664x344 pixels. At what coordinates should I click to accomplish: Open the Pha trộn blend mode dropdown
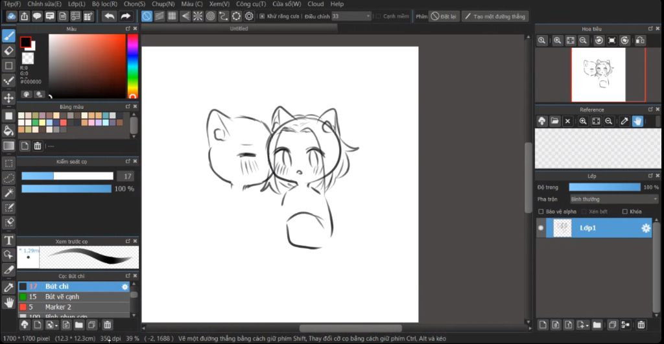(614, 200)
